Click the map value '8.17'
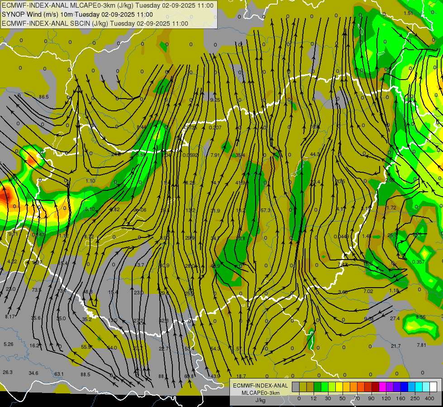The width and height of the screenshot is (443, 407). (x=10, y=317)
